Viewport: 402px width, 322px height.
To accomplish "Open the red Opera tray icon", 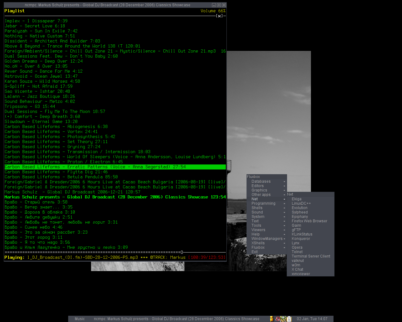I will [277, 319].
